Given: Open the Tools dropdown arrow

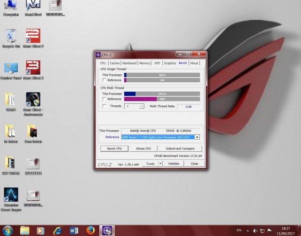Looking at the screenshot, I should (160, 164).
